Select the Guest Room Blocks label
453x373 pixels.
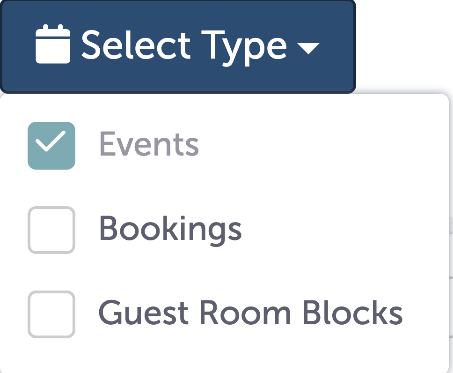click(x=250, y=313)
